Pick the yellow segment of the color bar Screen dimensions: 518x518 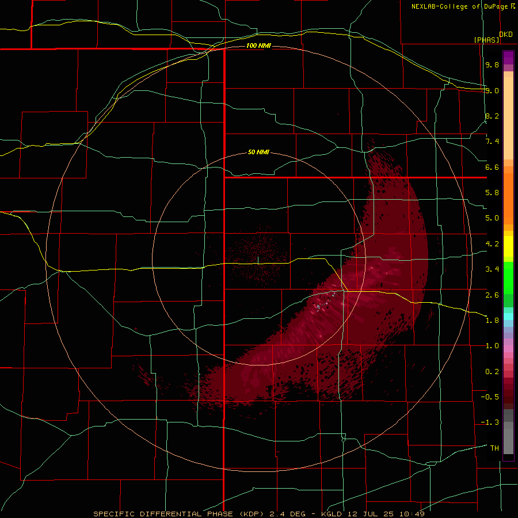[x=508, y=246]
